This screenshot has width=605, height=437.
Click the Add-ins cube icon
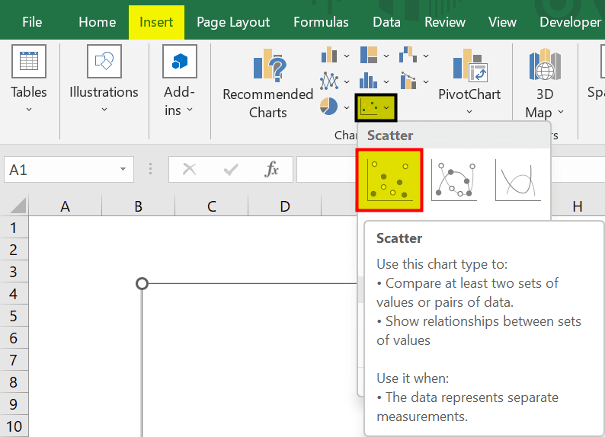(180, 61)
